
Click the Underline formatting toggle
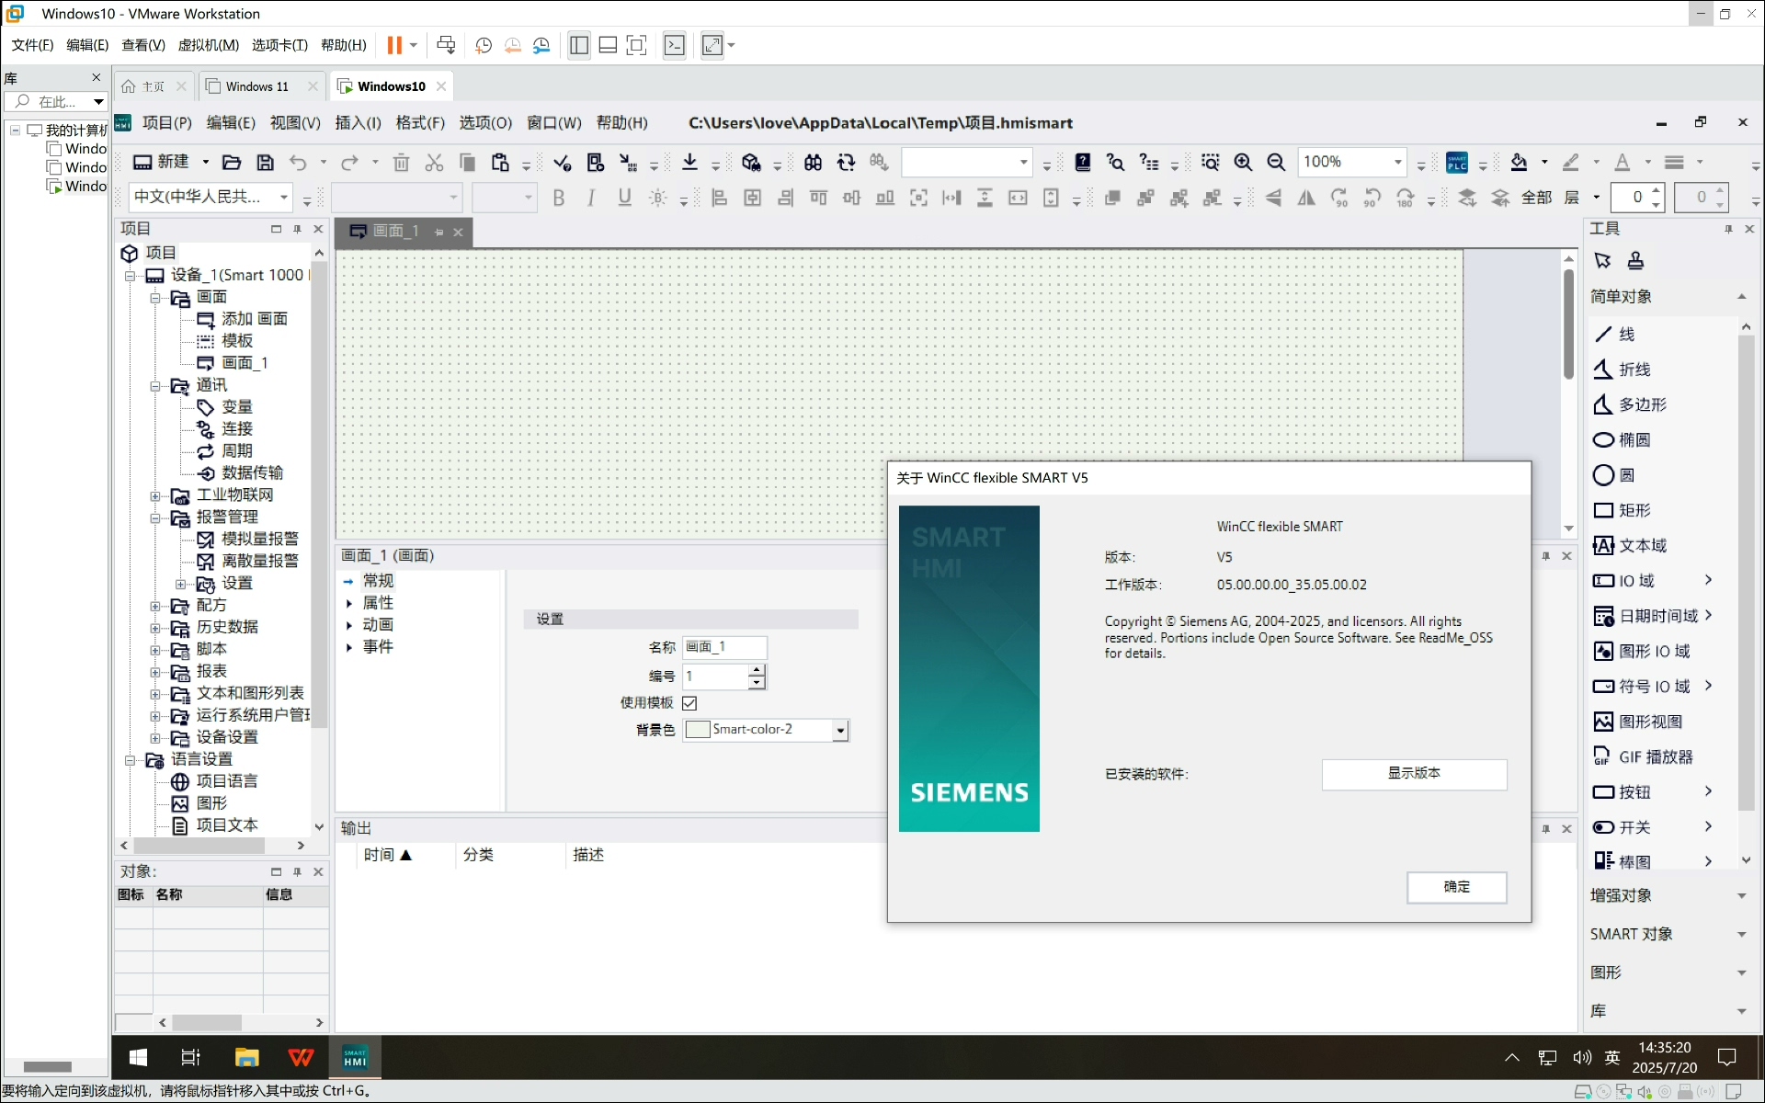coord(624,198)
